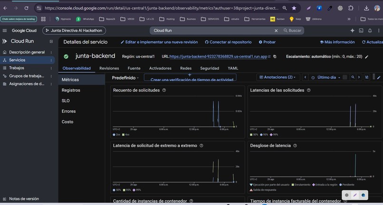Select Servicios in the sidebar

17,60
